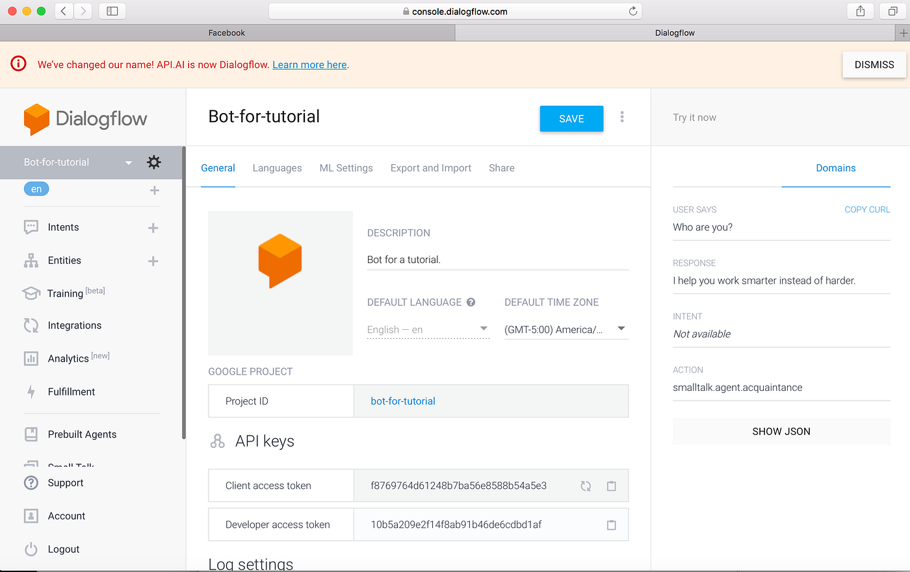Click the SAVE button
This screenshot has width=910, height=572.
pyautogui.click(x=571, y=119)
